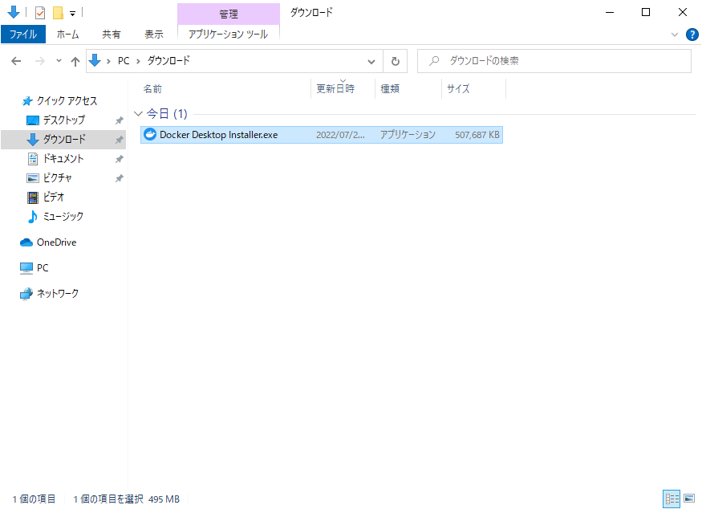
Task: Expand the address bar history dropdown
Action: click(x=371, y=61)
